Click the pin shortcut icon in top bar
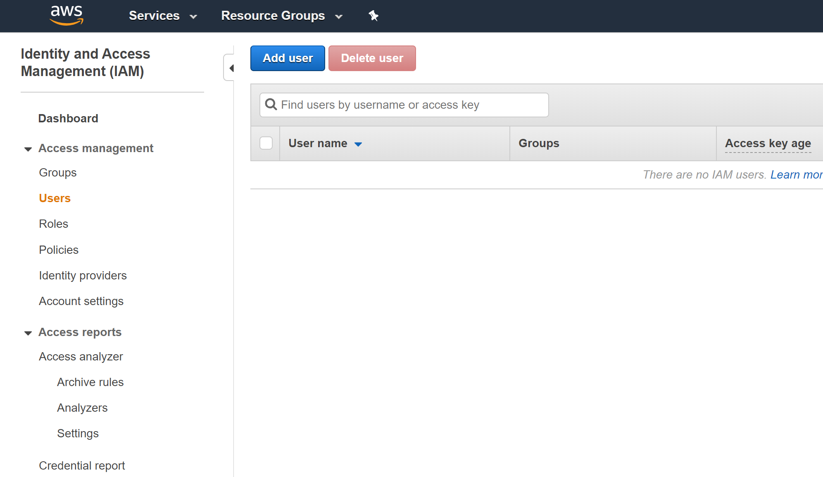 click(x=373, y=16)
